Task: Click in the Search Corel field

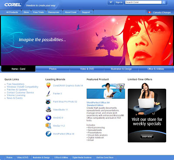Action: [143, 2]
